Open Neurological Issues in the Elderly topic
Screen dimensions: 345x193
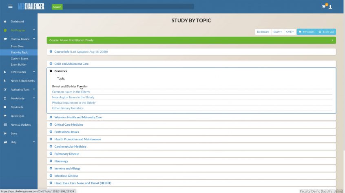click(x=73, y=97)
